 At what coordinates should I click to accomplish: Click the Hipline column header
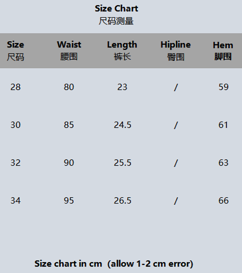click(176, 51)
